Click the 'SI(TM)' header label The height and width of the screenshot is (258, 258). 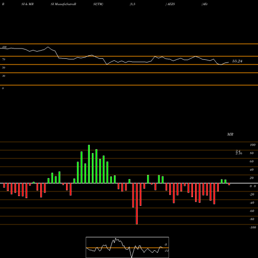coord(98,4)
